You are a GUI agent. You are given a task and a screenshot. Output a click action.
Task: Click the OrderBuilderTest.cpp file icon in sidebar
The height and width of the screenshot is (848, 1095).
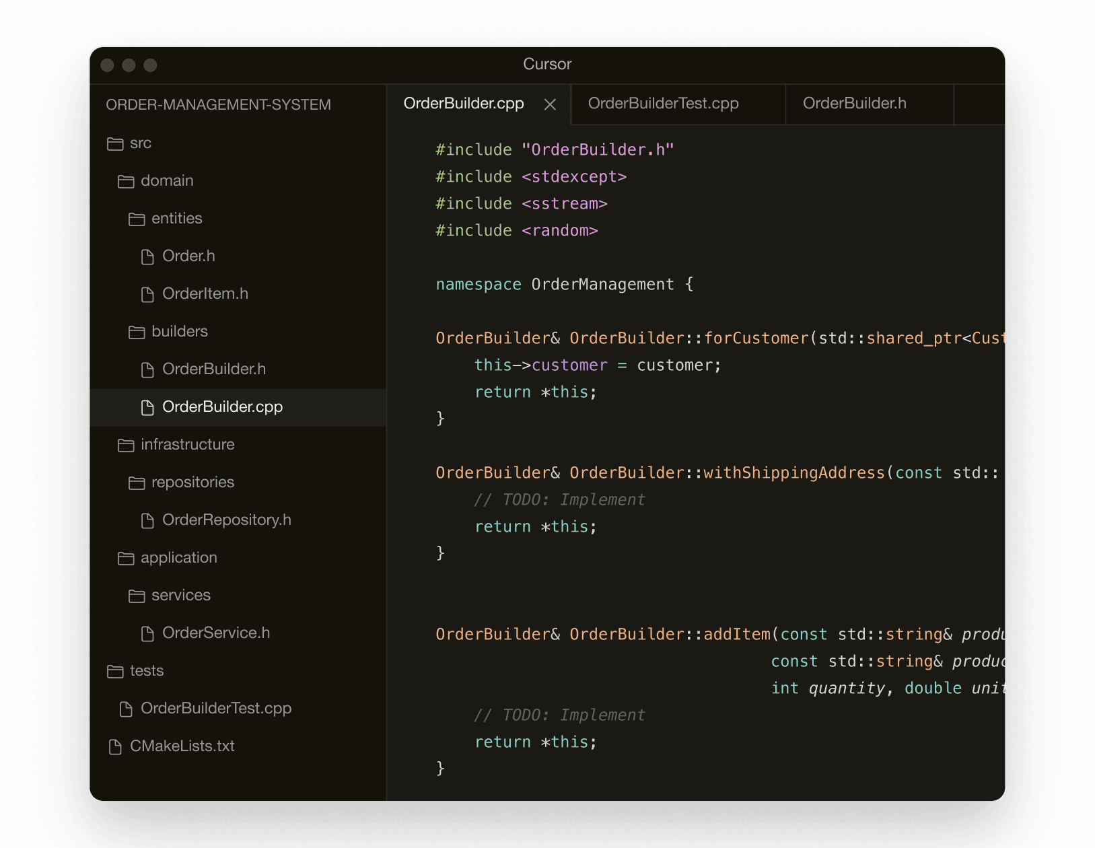coord(126,709)
